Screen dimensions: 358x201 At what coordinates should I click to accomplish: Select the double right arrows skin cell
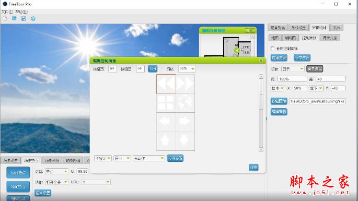[x=185, y=84]
